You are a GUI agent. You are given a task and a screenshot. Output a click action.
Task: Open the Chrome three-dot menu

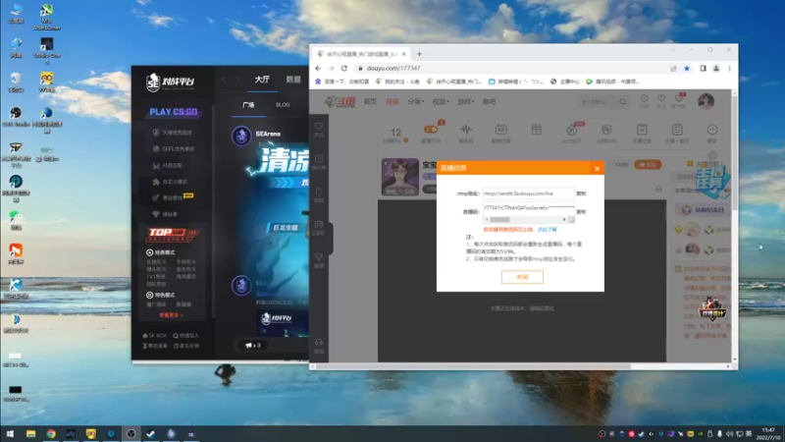tap(729, 68)
